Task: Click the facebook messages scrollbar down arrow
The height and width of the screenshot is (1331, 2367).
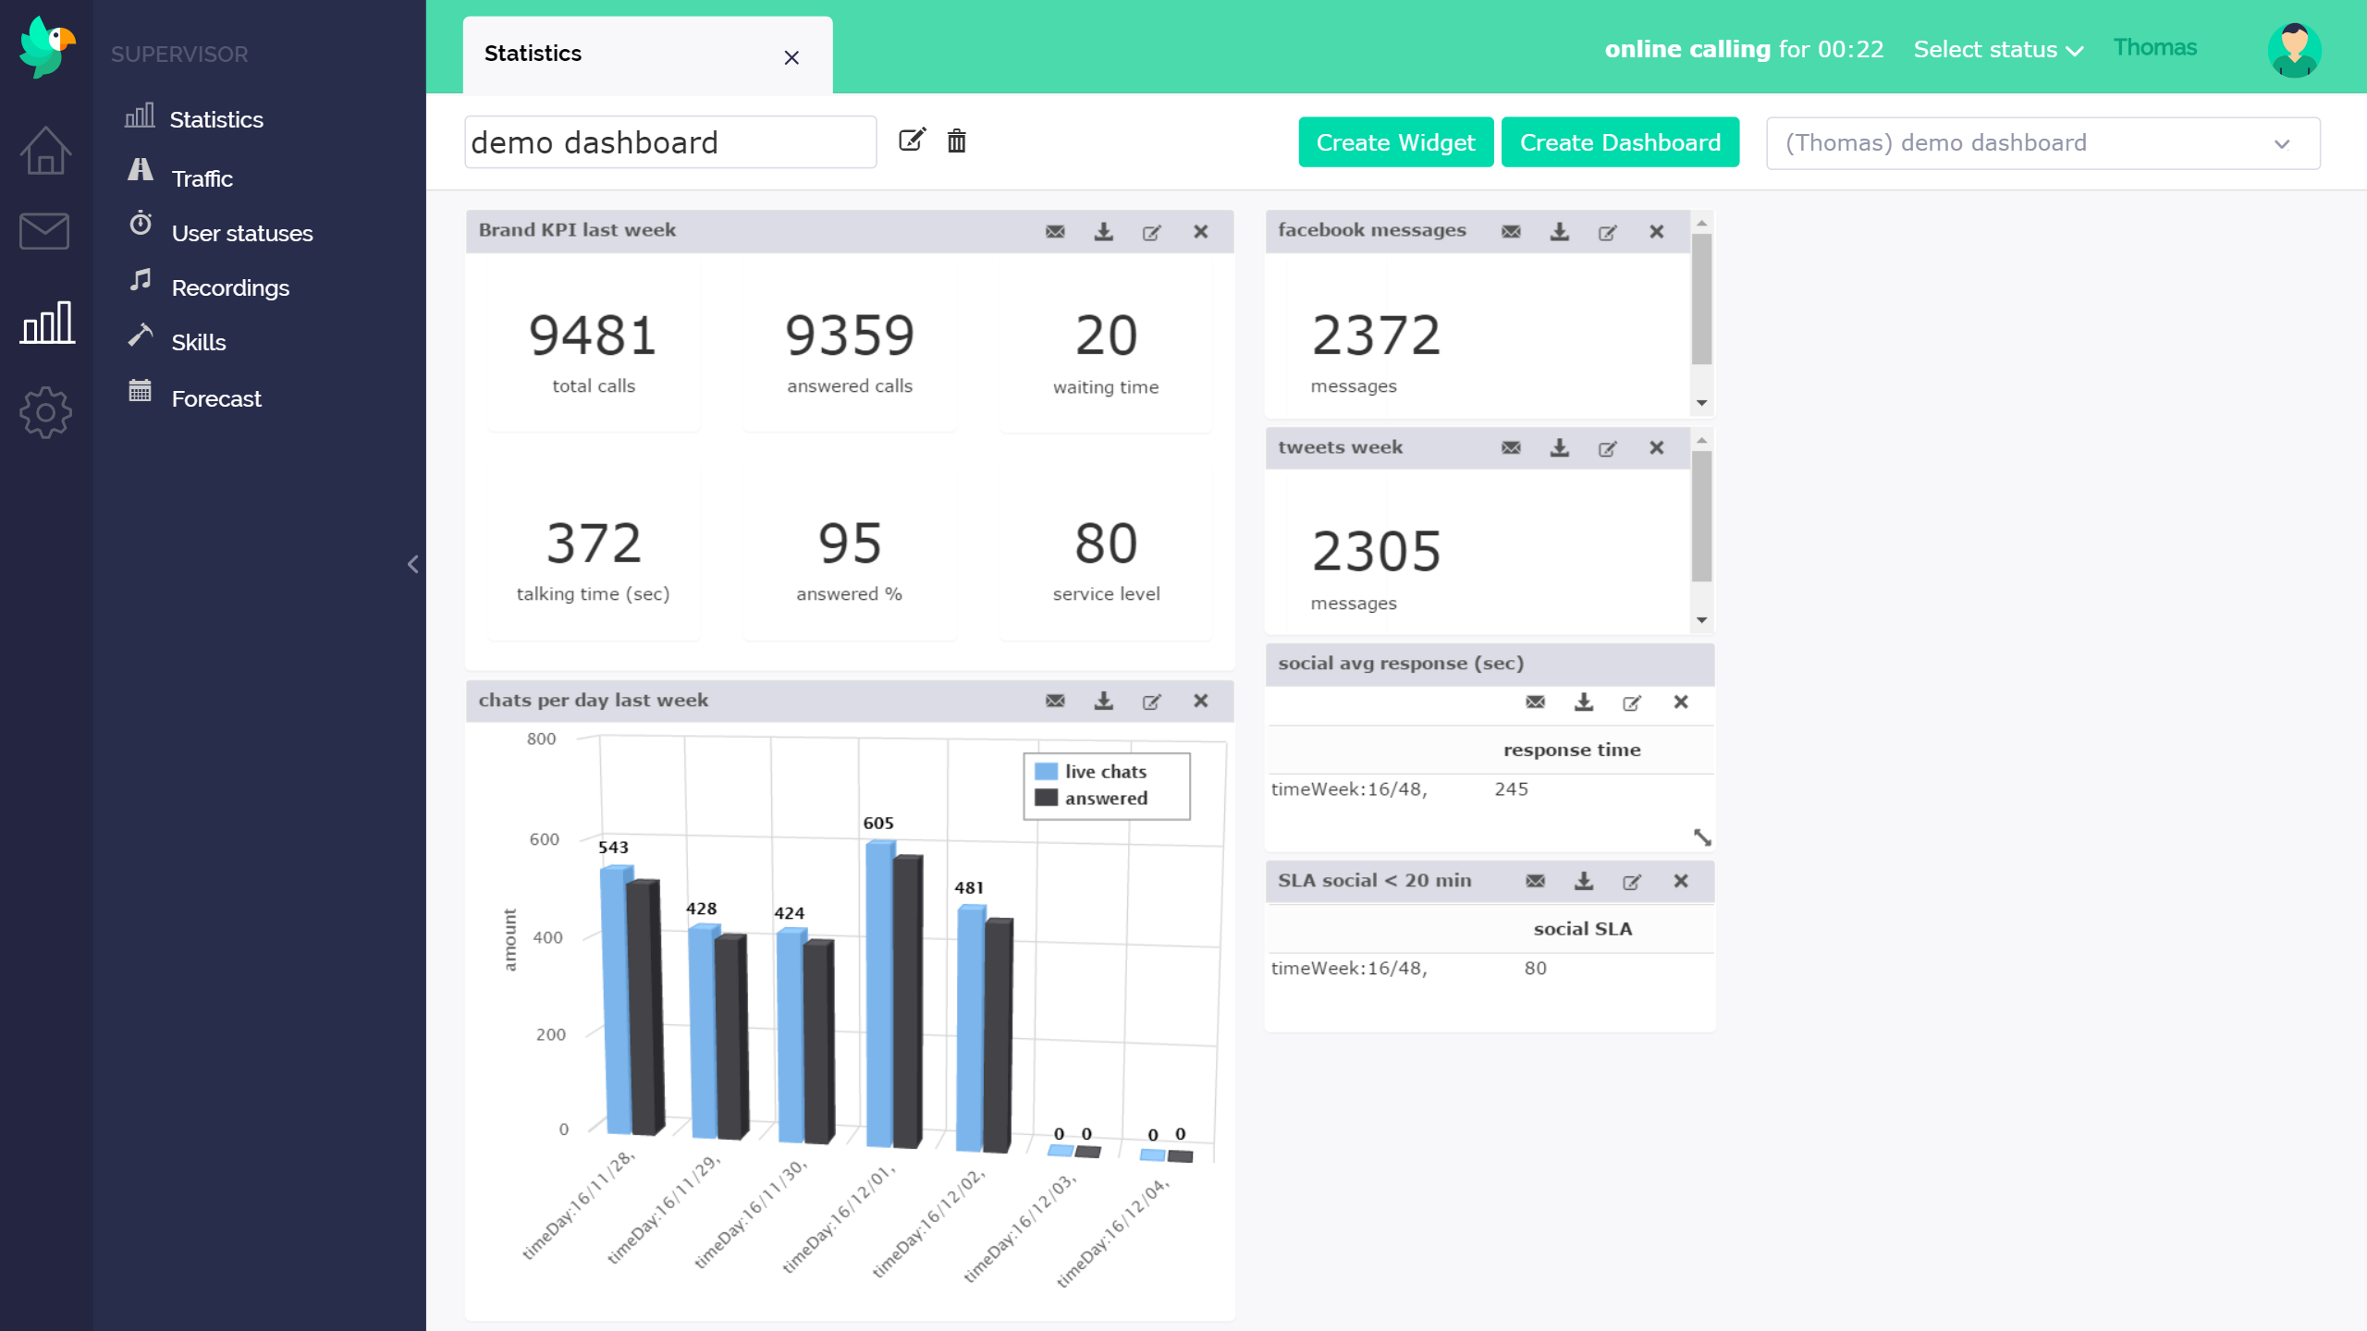Action: click(x=1701, y=403)
